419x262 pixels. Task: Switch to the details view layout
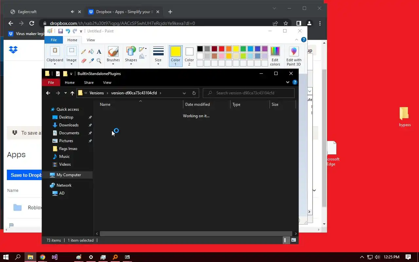pos(285,240)
